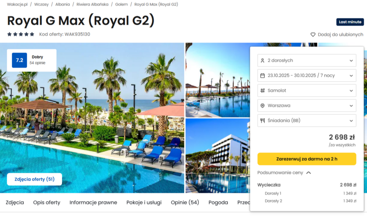Select the Opinie (54) tab

(185, 202)
